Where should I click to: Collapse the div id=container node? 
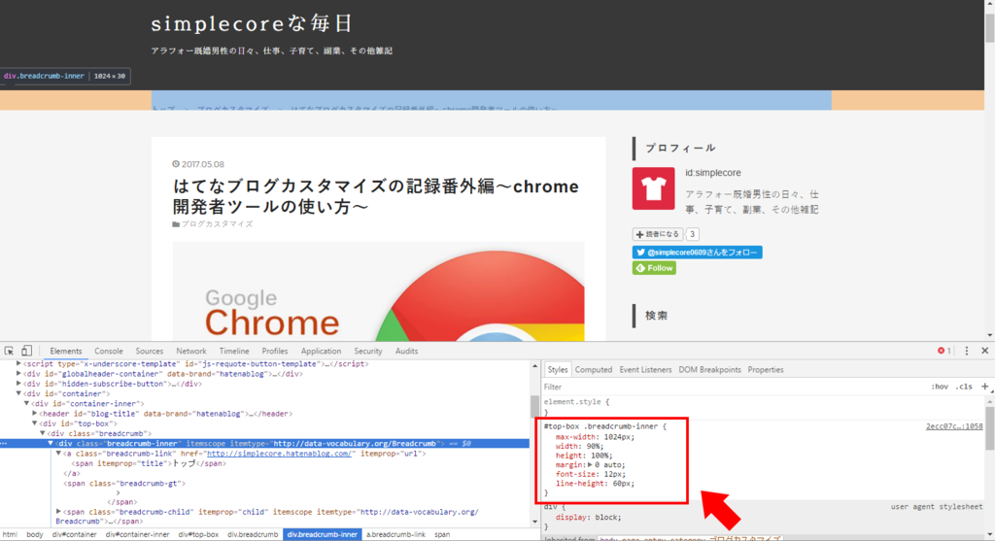click(19, 394)
